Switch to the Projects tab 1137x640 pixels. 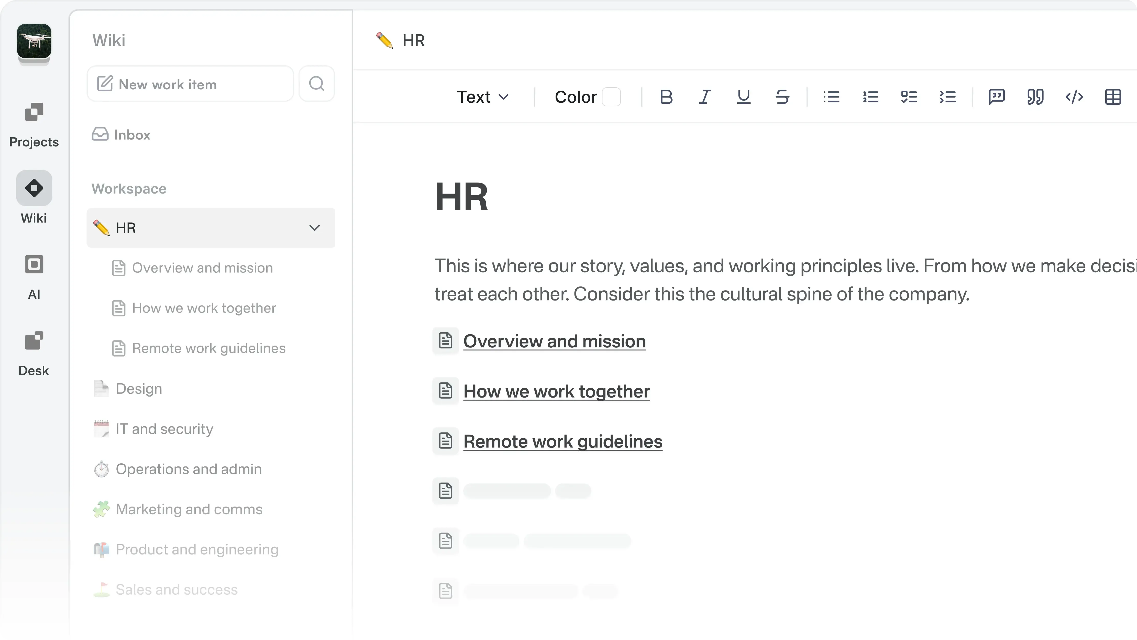point(34,124)
